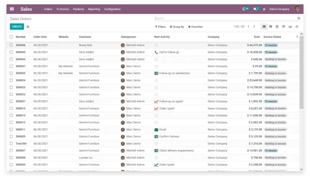The height and width of the screenshot is (180, 310).
Task: Click into the Search field
Action: [x=223, y=18]
